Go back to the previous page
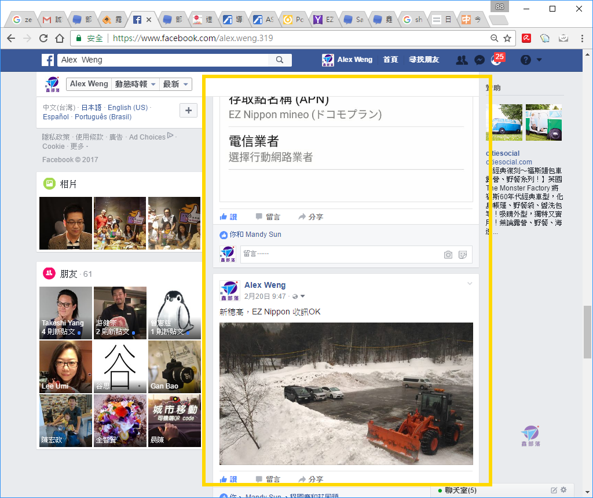Viewport: 593px width, 498px height. click(11, 38)
